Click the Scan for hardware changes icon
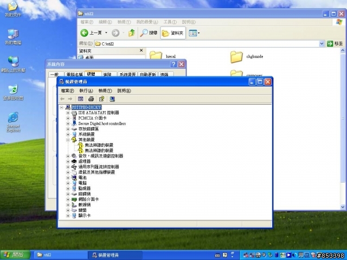 (112, 99)
